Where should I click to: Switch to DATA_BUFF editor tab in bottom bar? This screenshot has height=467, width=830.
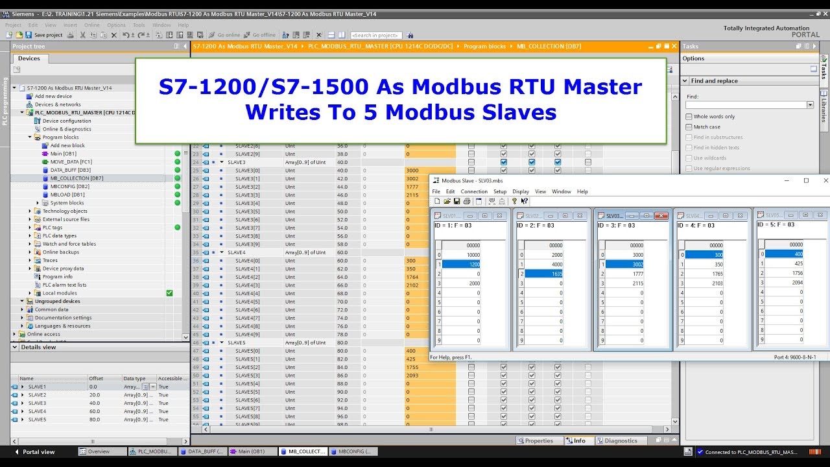[x=203, y=451]
